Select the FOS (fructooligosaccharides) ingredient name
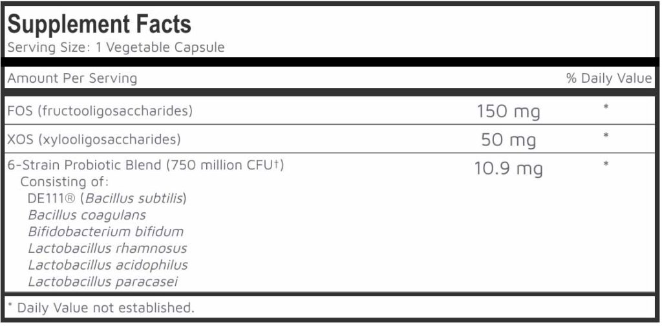662x326 pixels. (100, 111)
